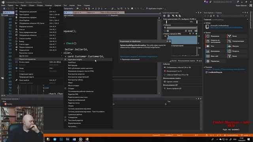Click the Stop Debugging red square icon
The height and width of the screenshot is (142, 253).
pos(86,9)
